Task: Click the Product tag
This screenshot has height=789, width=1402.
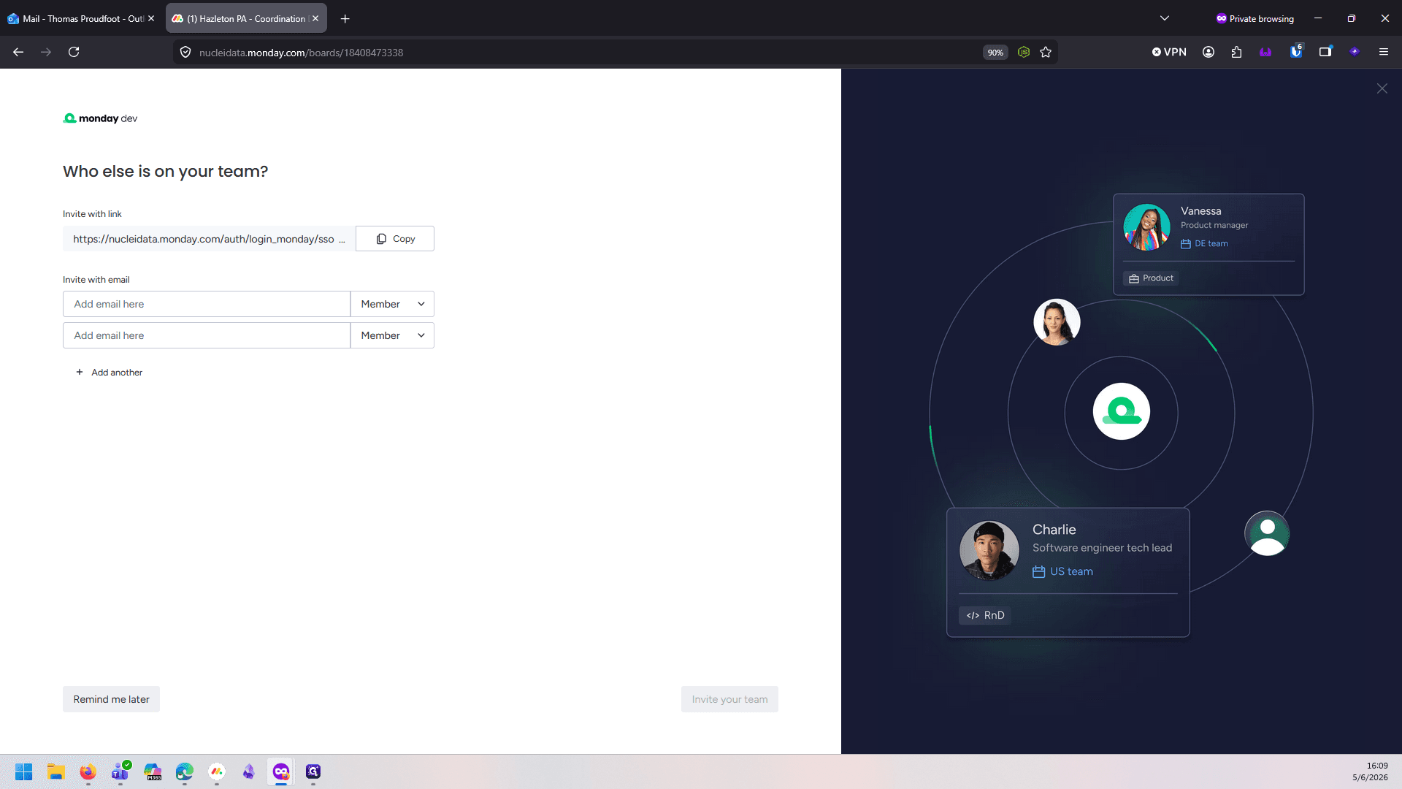Action: click(x=1151, y=278)
